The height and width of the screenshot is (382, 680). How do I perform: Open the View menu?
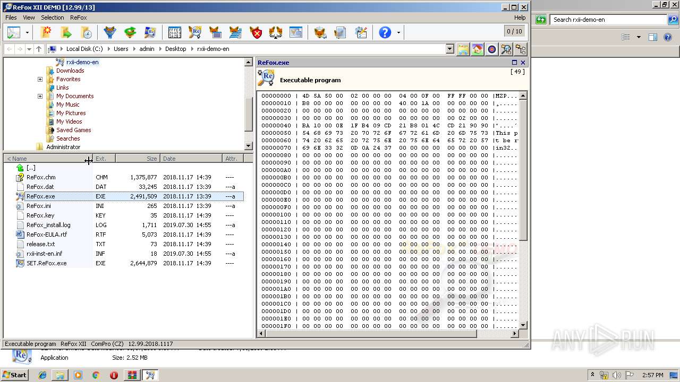click(x=29, y=18)
